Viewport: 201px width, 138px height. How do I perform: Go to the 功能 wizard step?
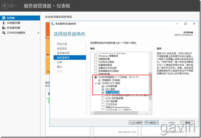click(60, 62)
